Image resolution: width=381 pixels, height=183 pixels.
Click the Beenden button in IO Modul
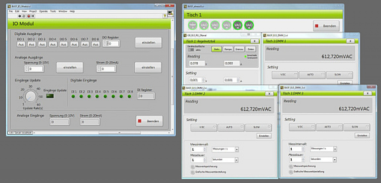(x=149, y=121)
